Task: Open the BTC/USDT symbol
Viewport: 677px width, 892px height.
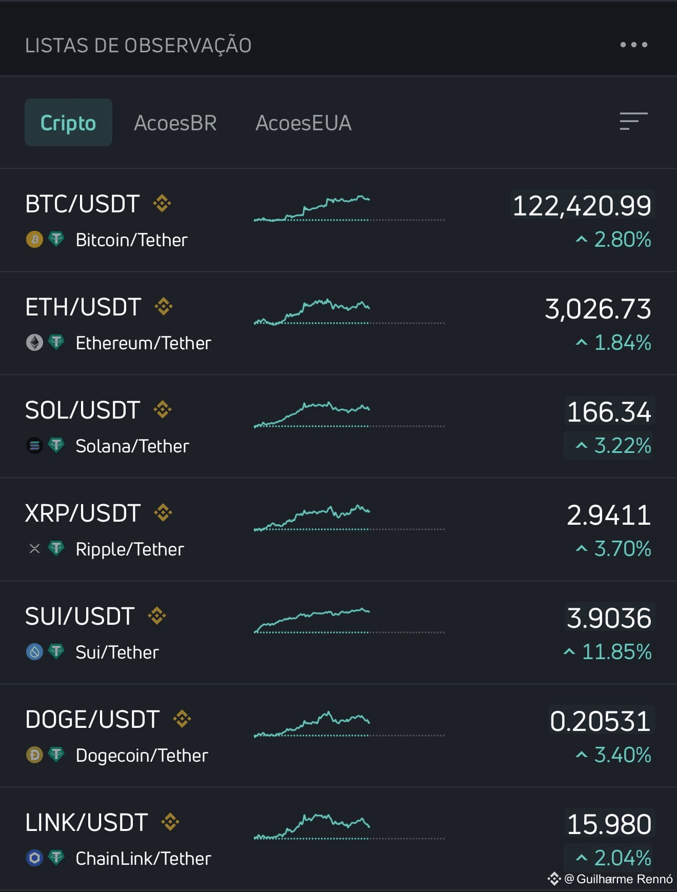Action: [83, 204]
